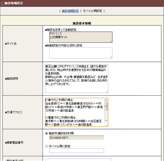Click the ■施設説明 row label
This screenshot has width=164, height=161.
click(x=11, y=79)
